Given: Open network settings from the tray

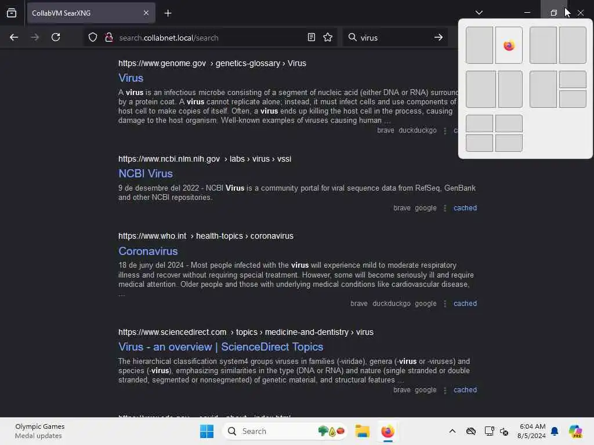Looking at the screenshot, I should pos(489,431).
